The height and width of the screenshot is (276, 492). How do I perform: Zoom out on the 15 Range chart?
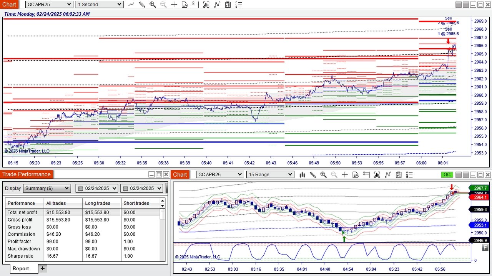click(334, 175)
